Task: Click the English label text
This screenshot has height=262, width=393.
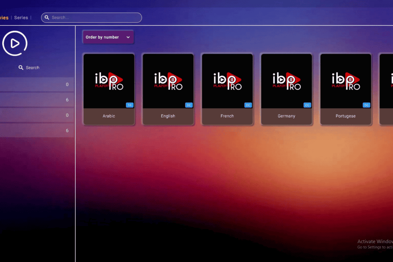Action: 168,116
